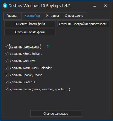Screen dimensions: 113x121
Task: Click the cyan question mark help icon
Action: (x=48, y=47)
